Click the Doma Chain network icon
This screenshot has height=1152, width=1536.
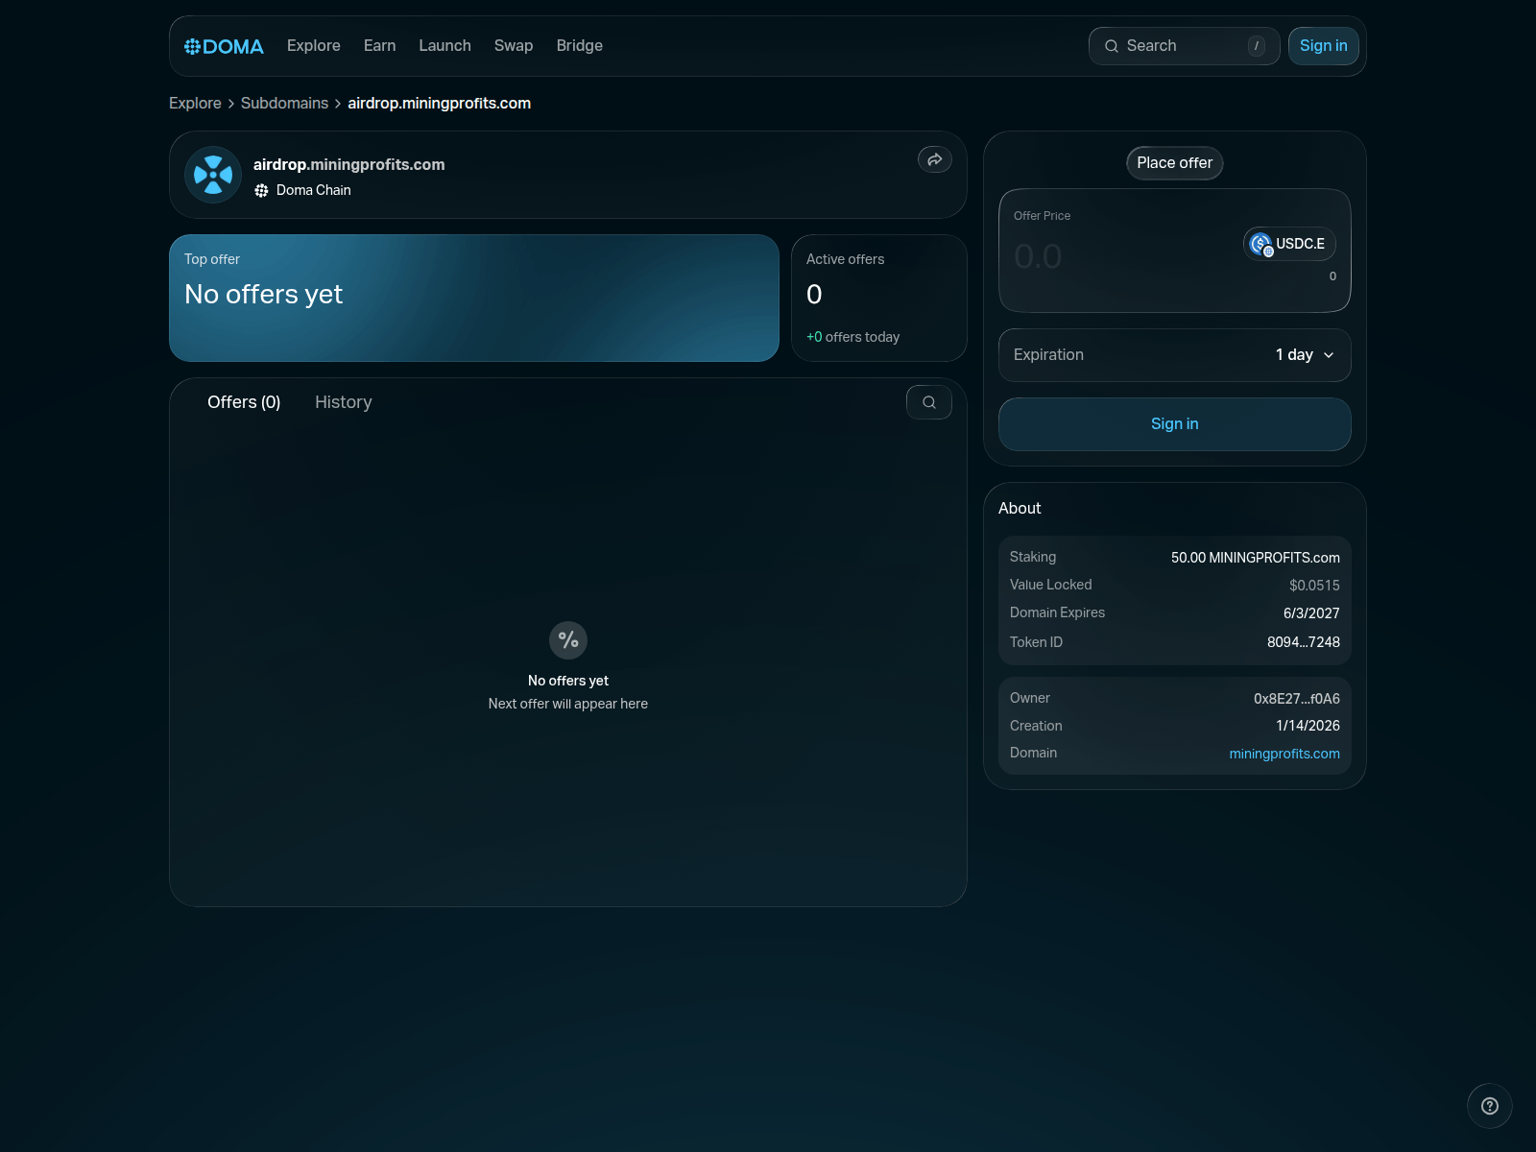pos(261,190)
